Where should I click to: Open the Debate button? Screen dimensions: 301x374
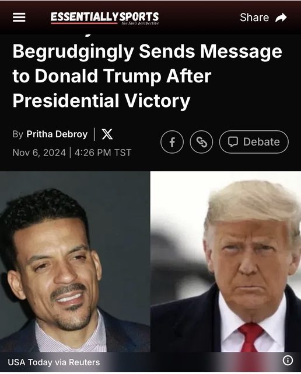coord(254,142)
